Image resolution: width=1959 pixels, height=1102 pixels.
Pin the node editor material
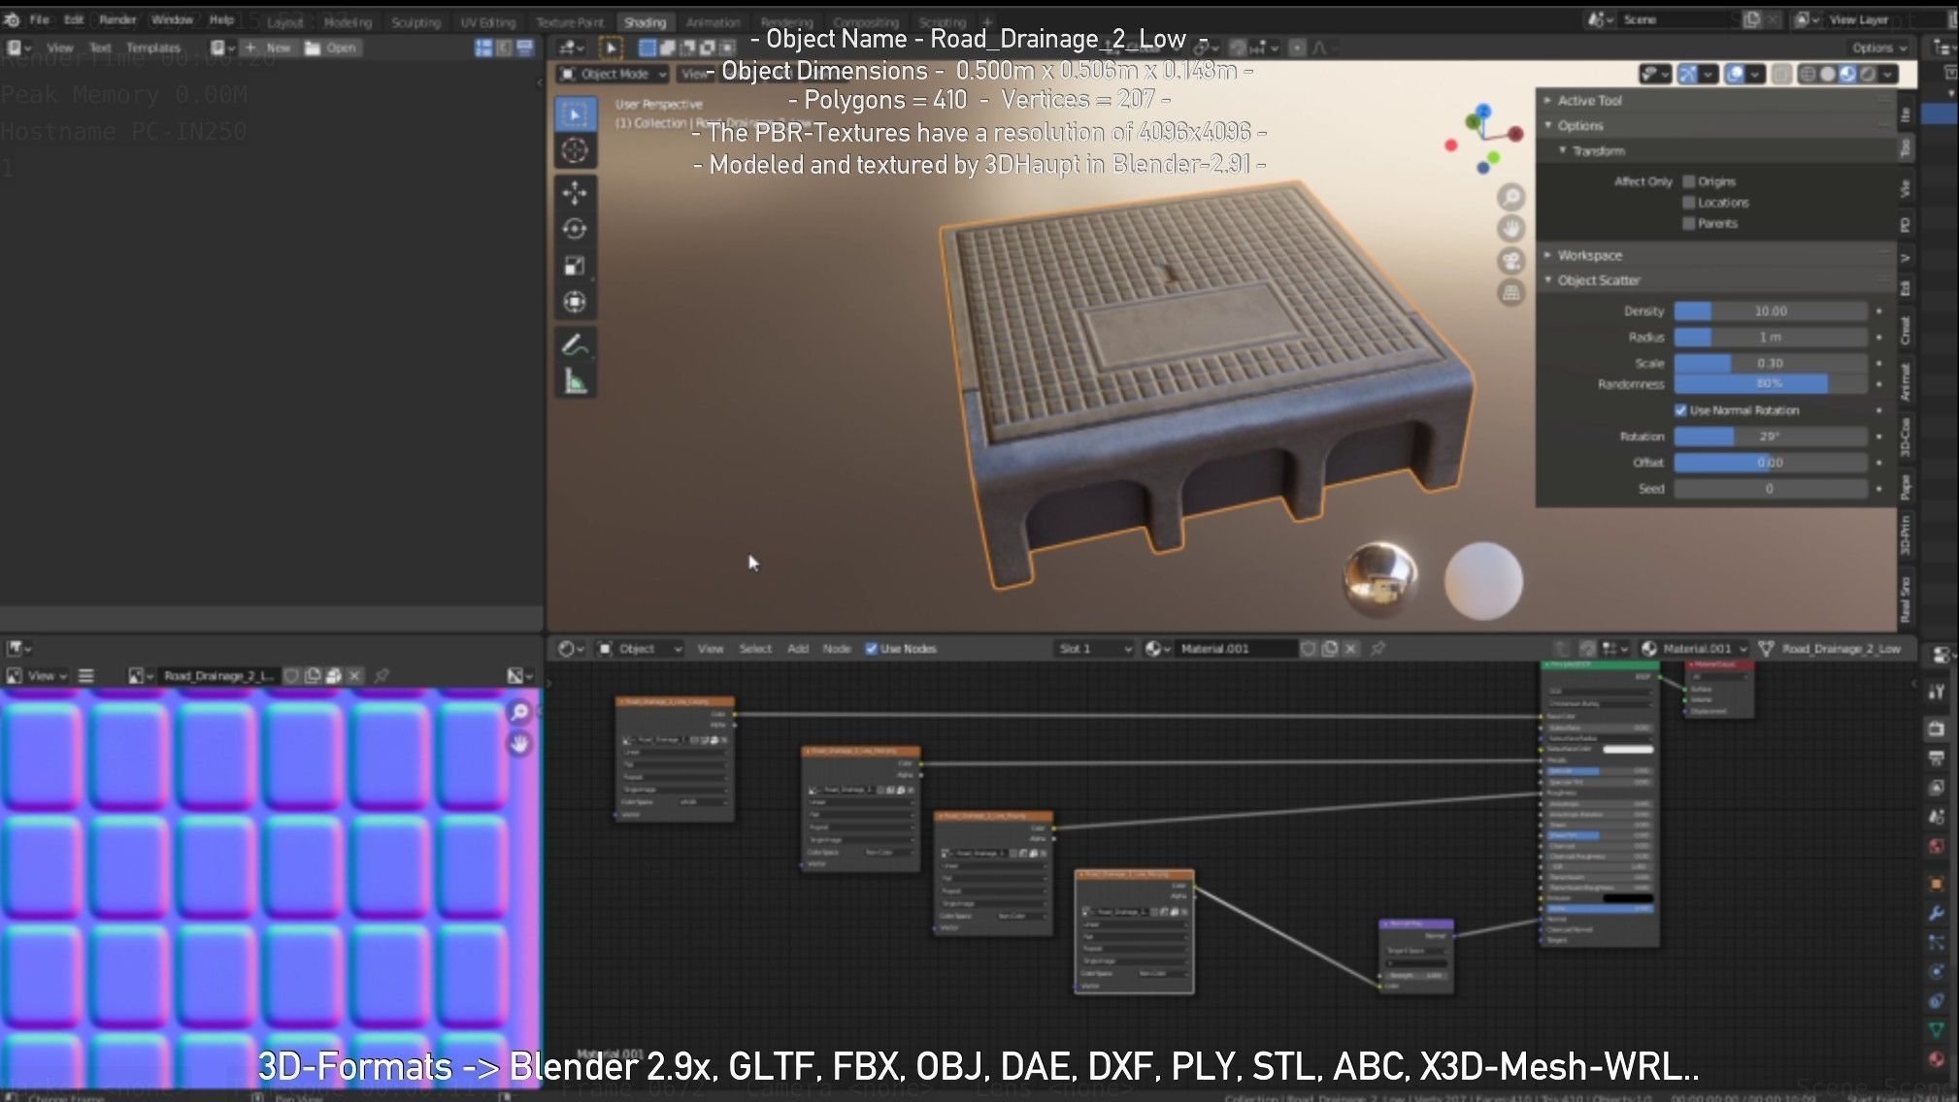point(1378,648)
